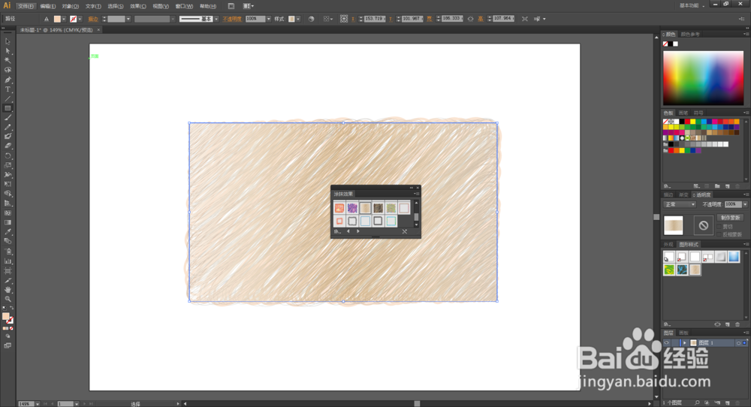Select the Direct Selection tool

click(8, 51)
